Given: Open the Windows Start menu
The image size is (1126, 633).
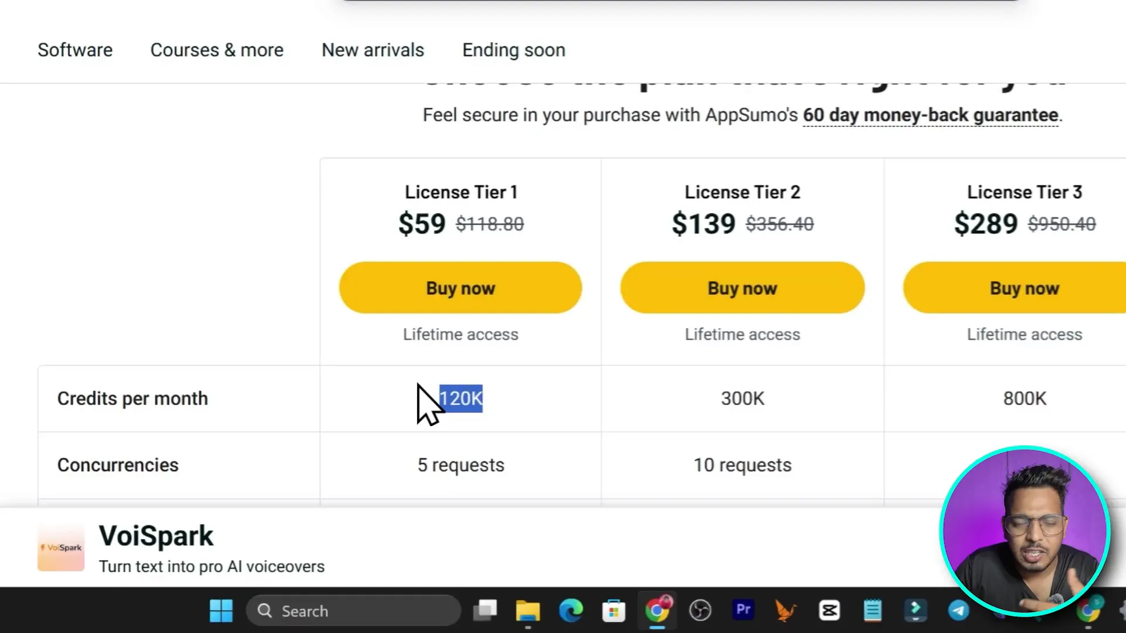Looking at the screenshot, I should pyautogui.click(x=221, y=611).
